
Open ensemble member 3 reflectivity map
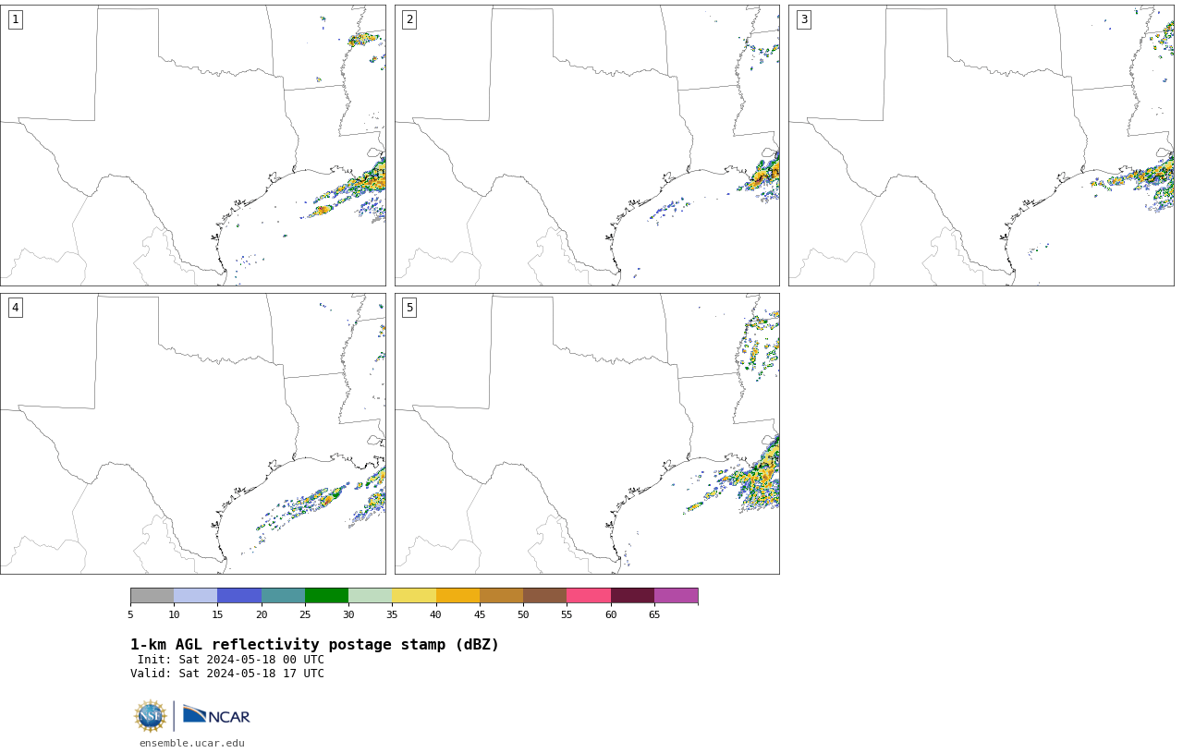(982, 145)
